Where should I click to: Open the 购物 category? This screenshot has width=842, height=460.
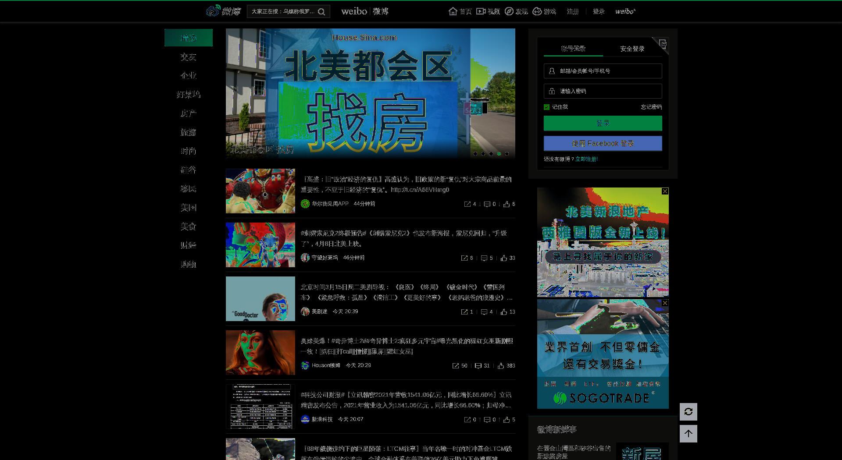[x=189, y=264]
